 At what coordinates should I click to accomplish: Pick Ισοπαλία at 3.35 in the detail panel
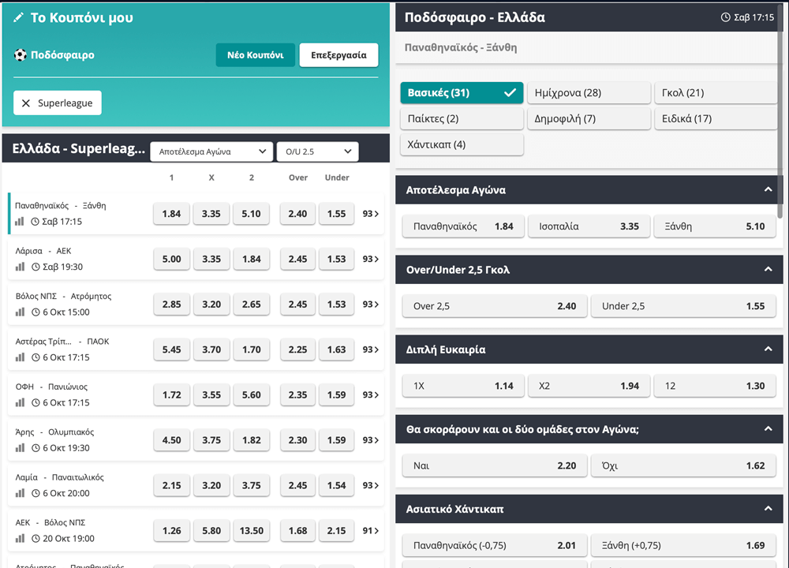coord(589,226)
